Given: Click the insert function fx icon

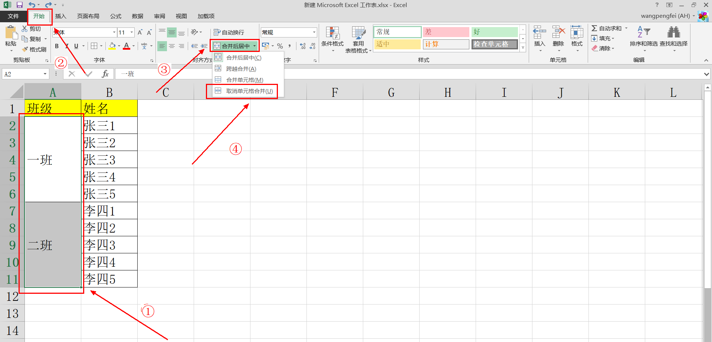Looking at the screenshot, I should click(105, 74).
